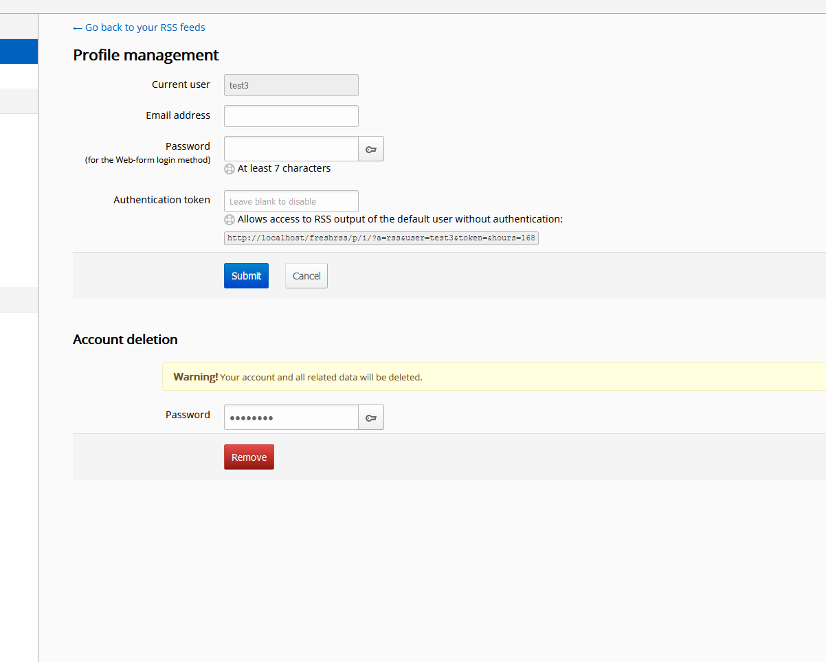Click the Email address label
Viewport: 826px width, 662px height.
(x=178, y=115)
